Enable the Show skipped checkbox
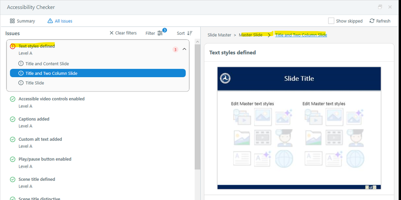The image size is (401, 200). (331, 21)
